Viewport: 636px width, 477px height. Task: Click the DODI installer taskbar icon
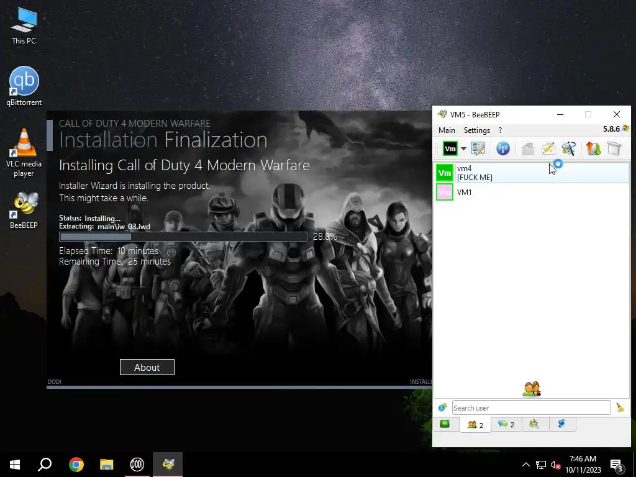(x=137, y=465)
